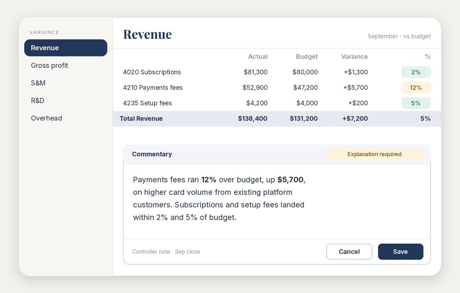
Task: Click the $81,300 Subscriptions actual value
Action: click(256, 72)
